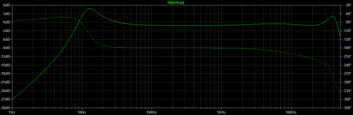Pick the -300° phase axis label
This screenshot has width=353, height=115.
pyautogui.click(x=347, y=82)
